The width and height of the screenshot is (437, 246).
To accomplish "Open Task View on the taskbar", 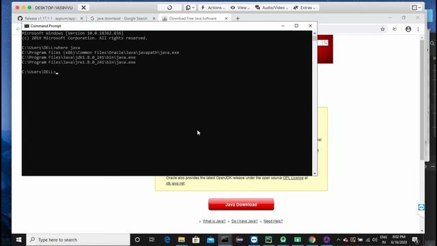I will pyautogui.click(x=152, y=240).
